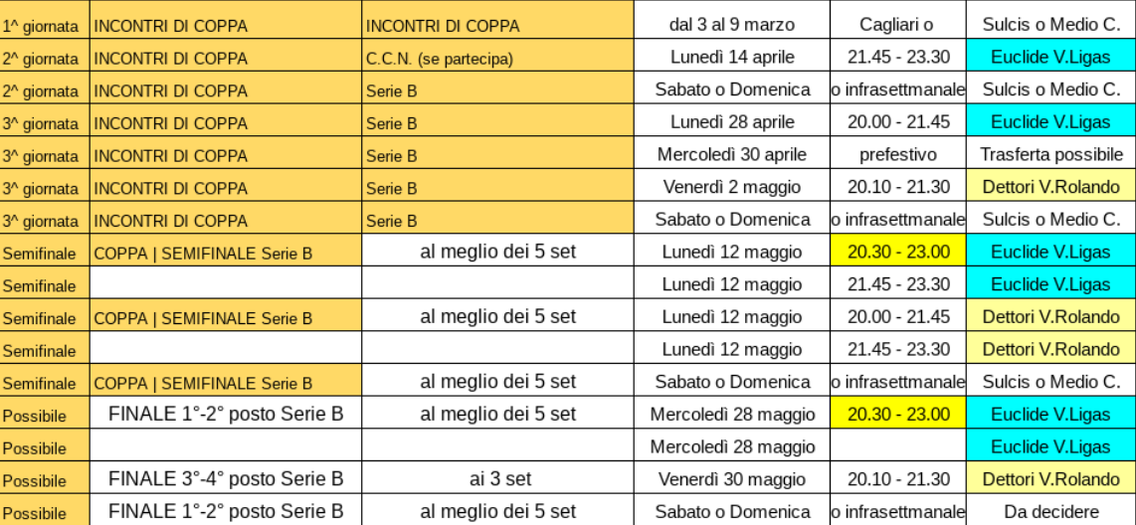Click the 'Trasferta possibile' cell
Screen dimensions: 1136x525
1051,154
